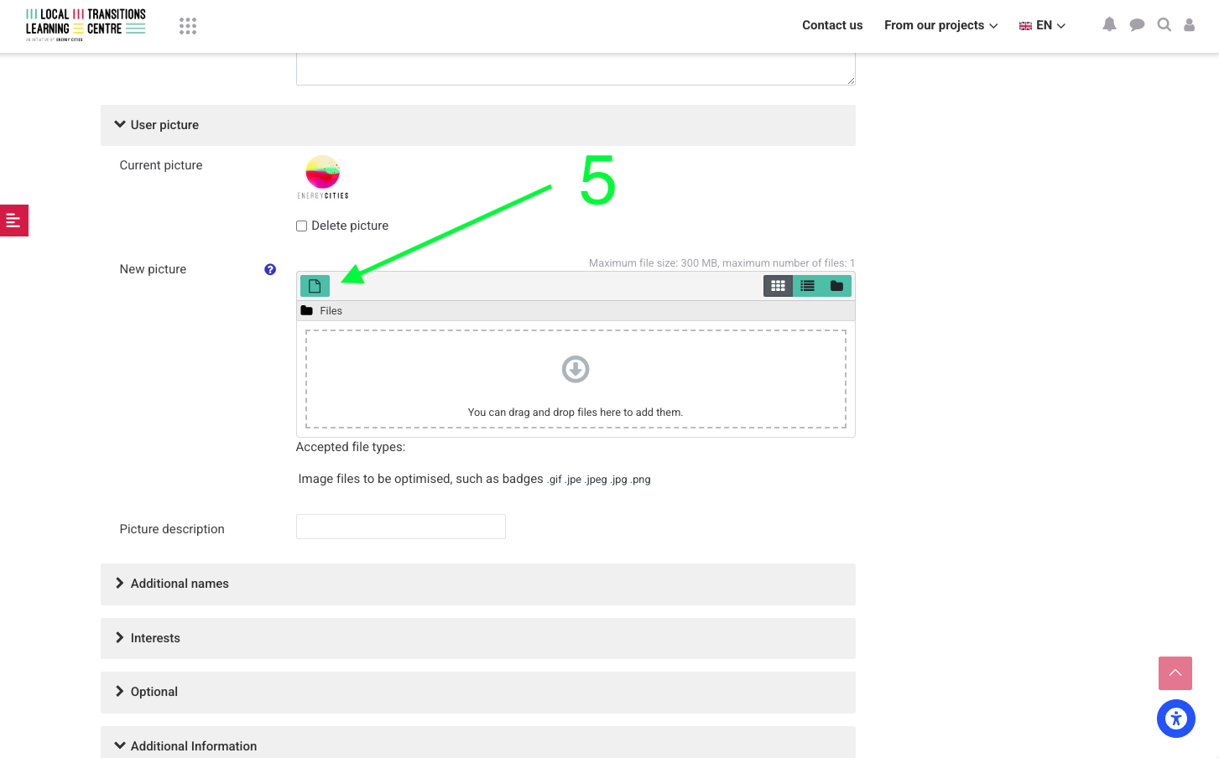Viewport: 1219px width, 758px height.
Task: Expand the Additional names section
Action: (179, 584)
